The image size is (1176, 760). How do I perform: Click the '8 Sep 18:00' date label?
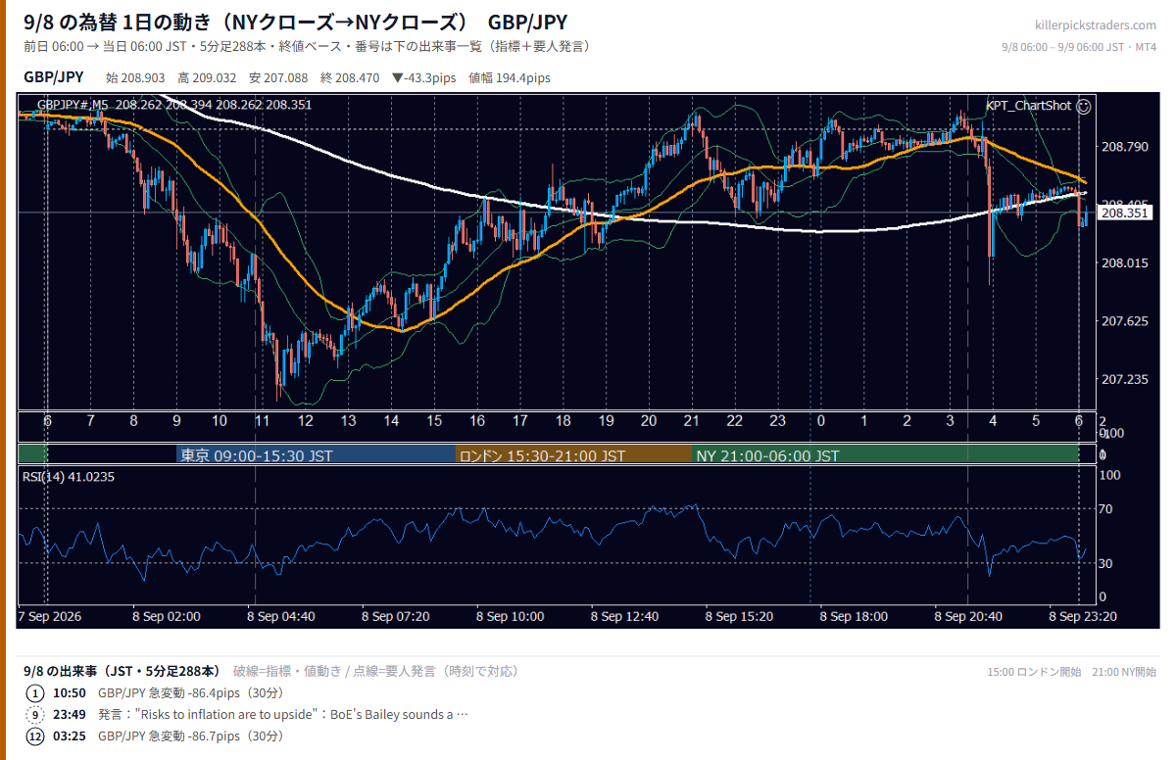coord(853,617)
